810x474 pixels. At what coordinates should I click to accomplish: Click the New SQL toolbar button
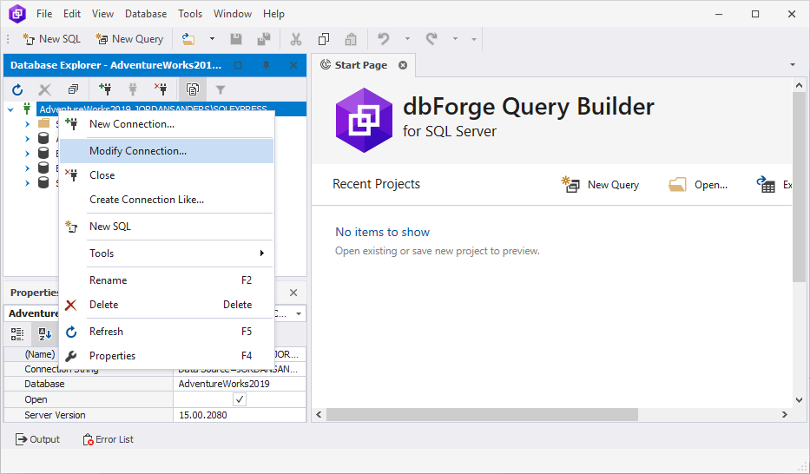(51, 39)
